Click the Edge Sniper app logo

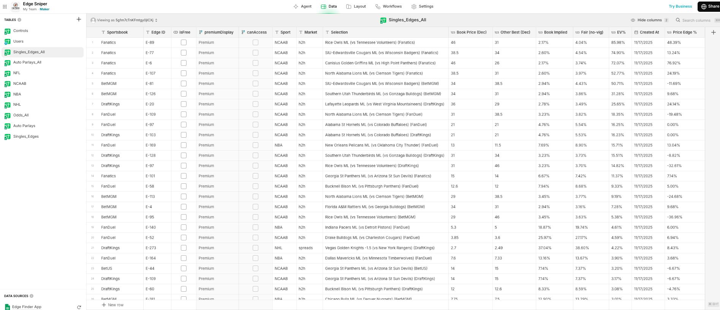coord(16,6)
